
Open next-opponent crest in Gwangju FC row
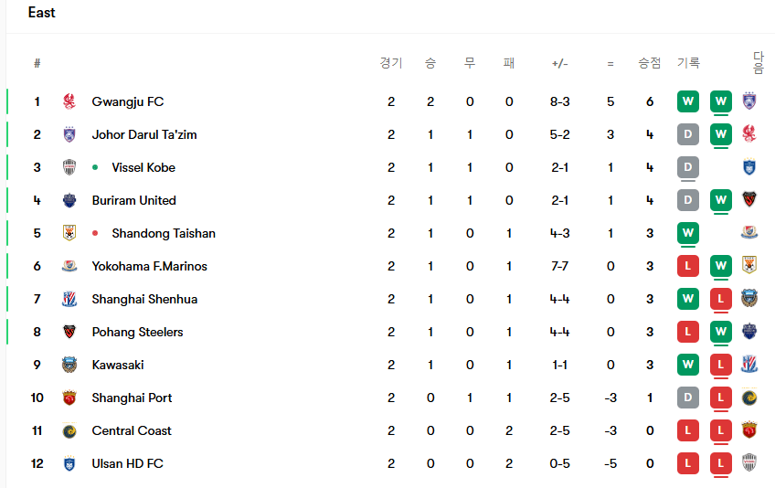coord(749,101)
